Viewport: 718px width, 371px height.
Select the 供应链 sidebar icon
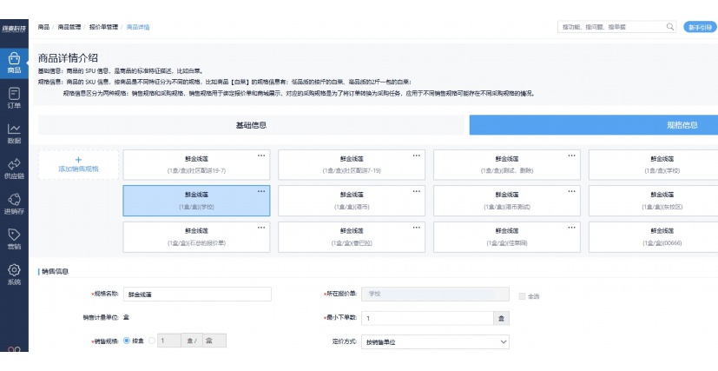tap(14, 168)
